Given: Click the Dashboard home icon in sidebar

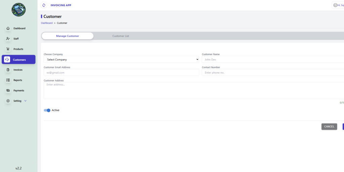Looking at the screenshot, I should (8, 28).
